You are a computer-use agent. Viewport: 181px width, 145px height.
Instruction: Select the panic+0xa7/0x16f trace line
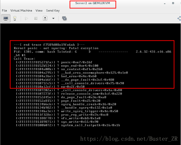pos(54,62)
